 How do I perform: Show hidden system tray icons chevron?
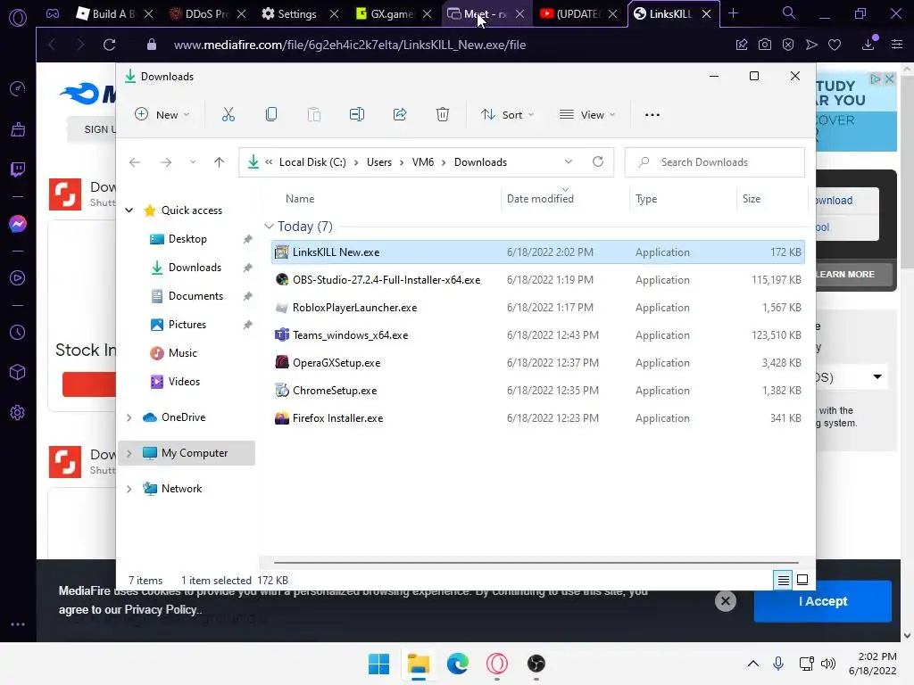(x=753, y=664)
